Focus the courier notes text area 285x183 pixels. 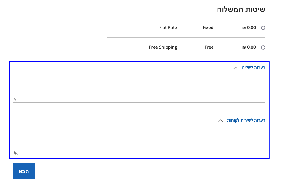click(x=139, y=90)
